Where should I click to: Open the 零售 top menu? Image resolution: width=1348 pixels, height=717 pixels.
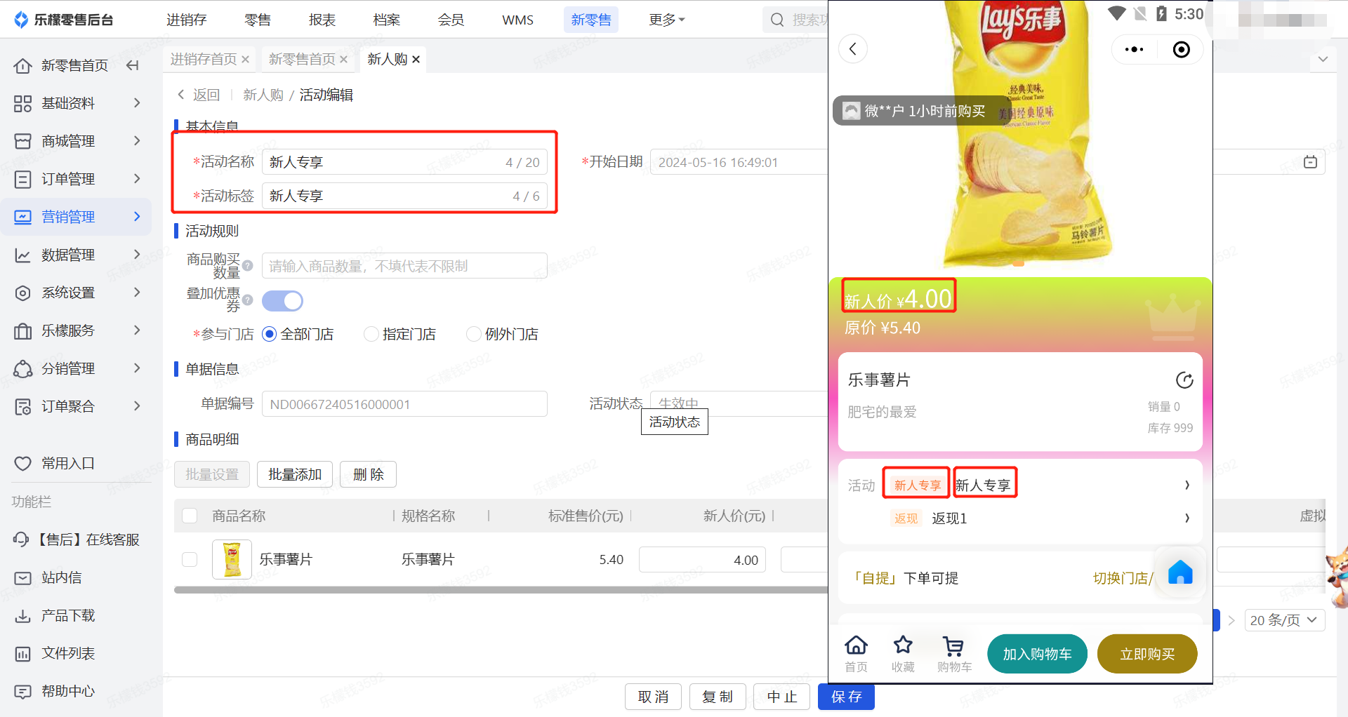(x=258, y=20)
